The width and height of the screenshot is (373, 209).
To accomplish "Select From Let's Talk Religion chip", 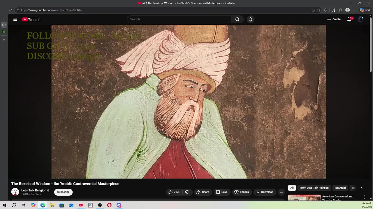I will pos(314,188).
